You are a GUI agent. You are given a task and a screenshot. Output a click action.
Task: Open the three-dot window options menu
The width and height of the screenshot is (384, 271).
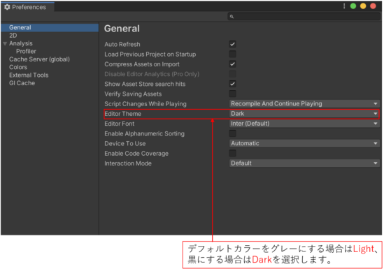[x=344, y=6]
